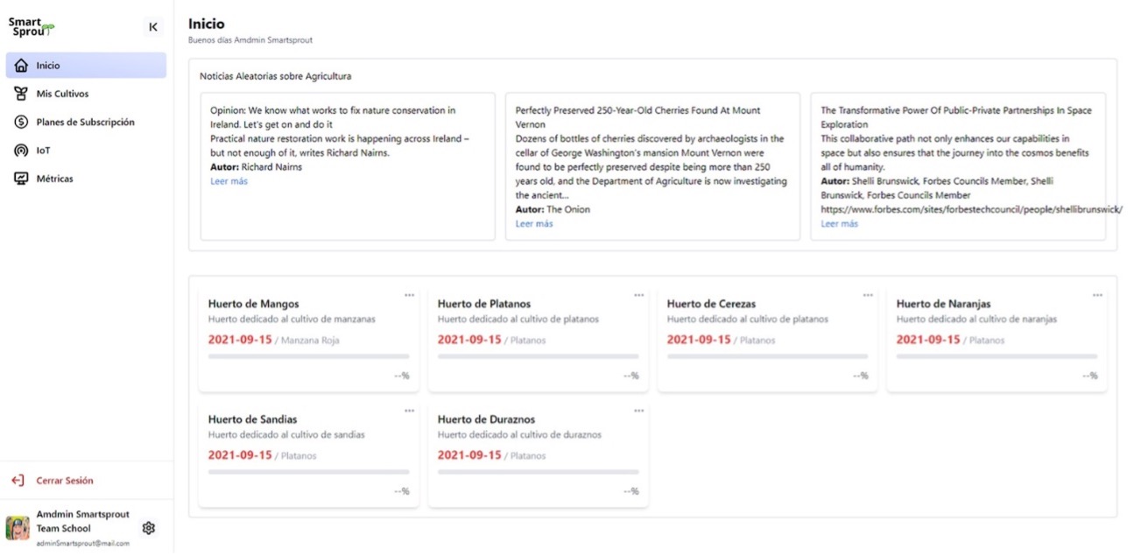
Task: Click the Cerrar Sesión logout icon
Action: [18, 481]
